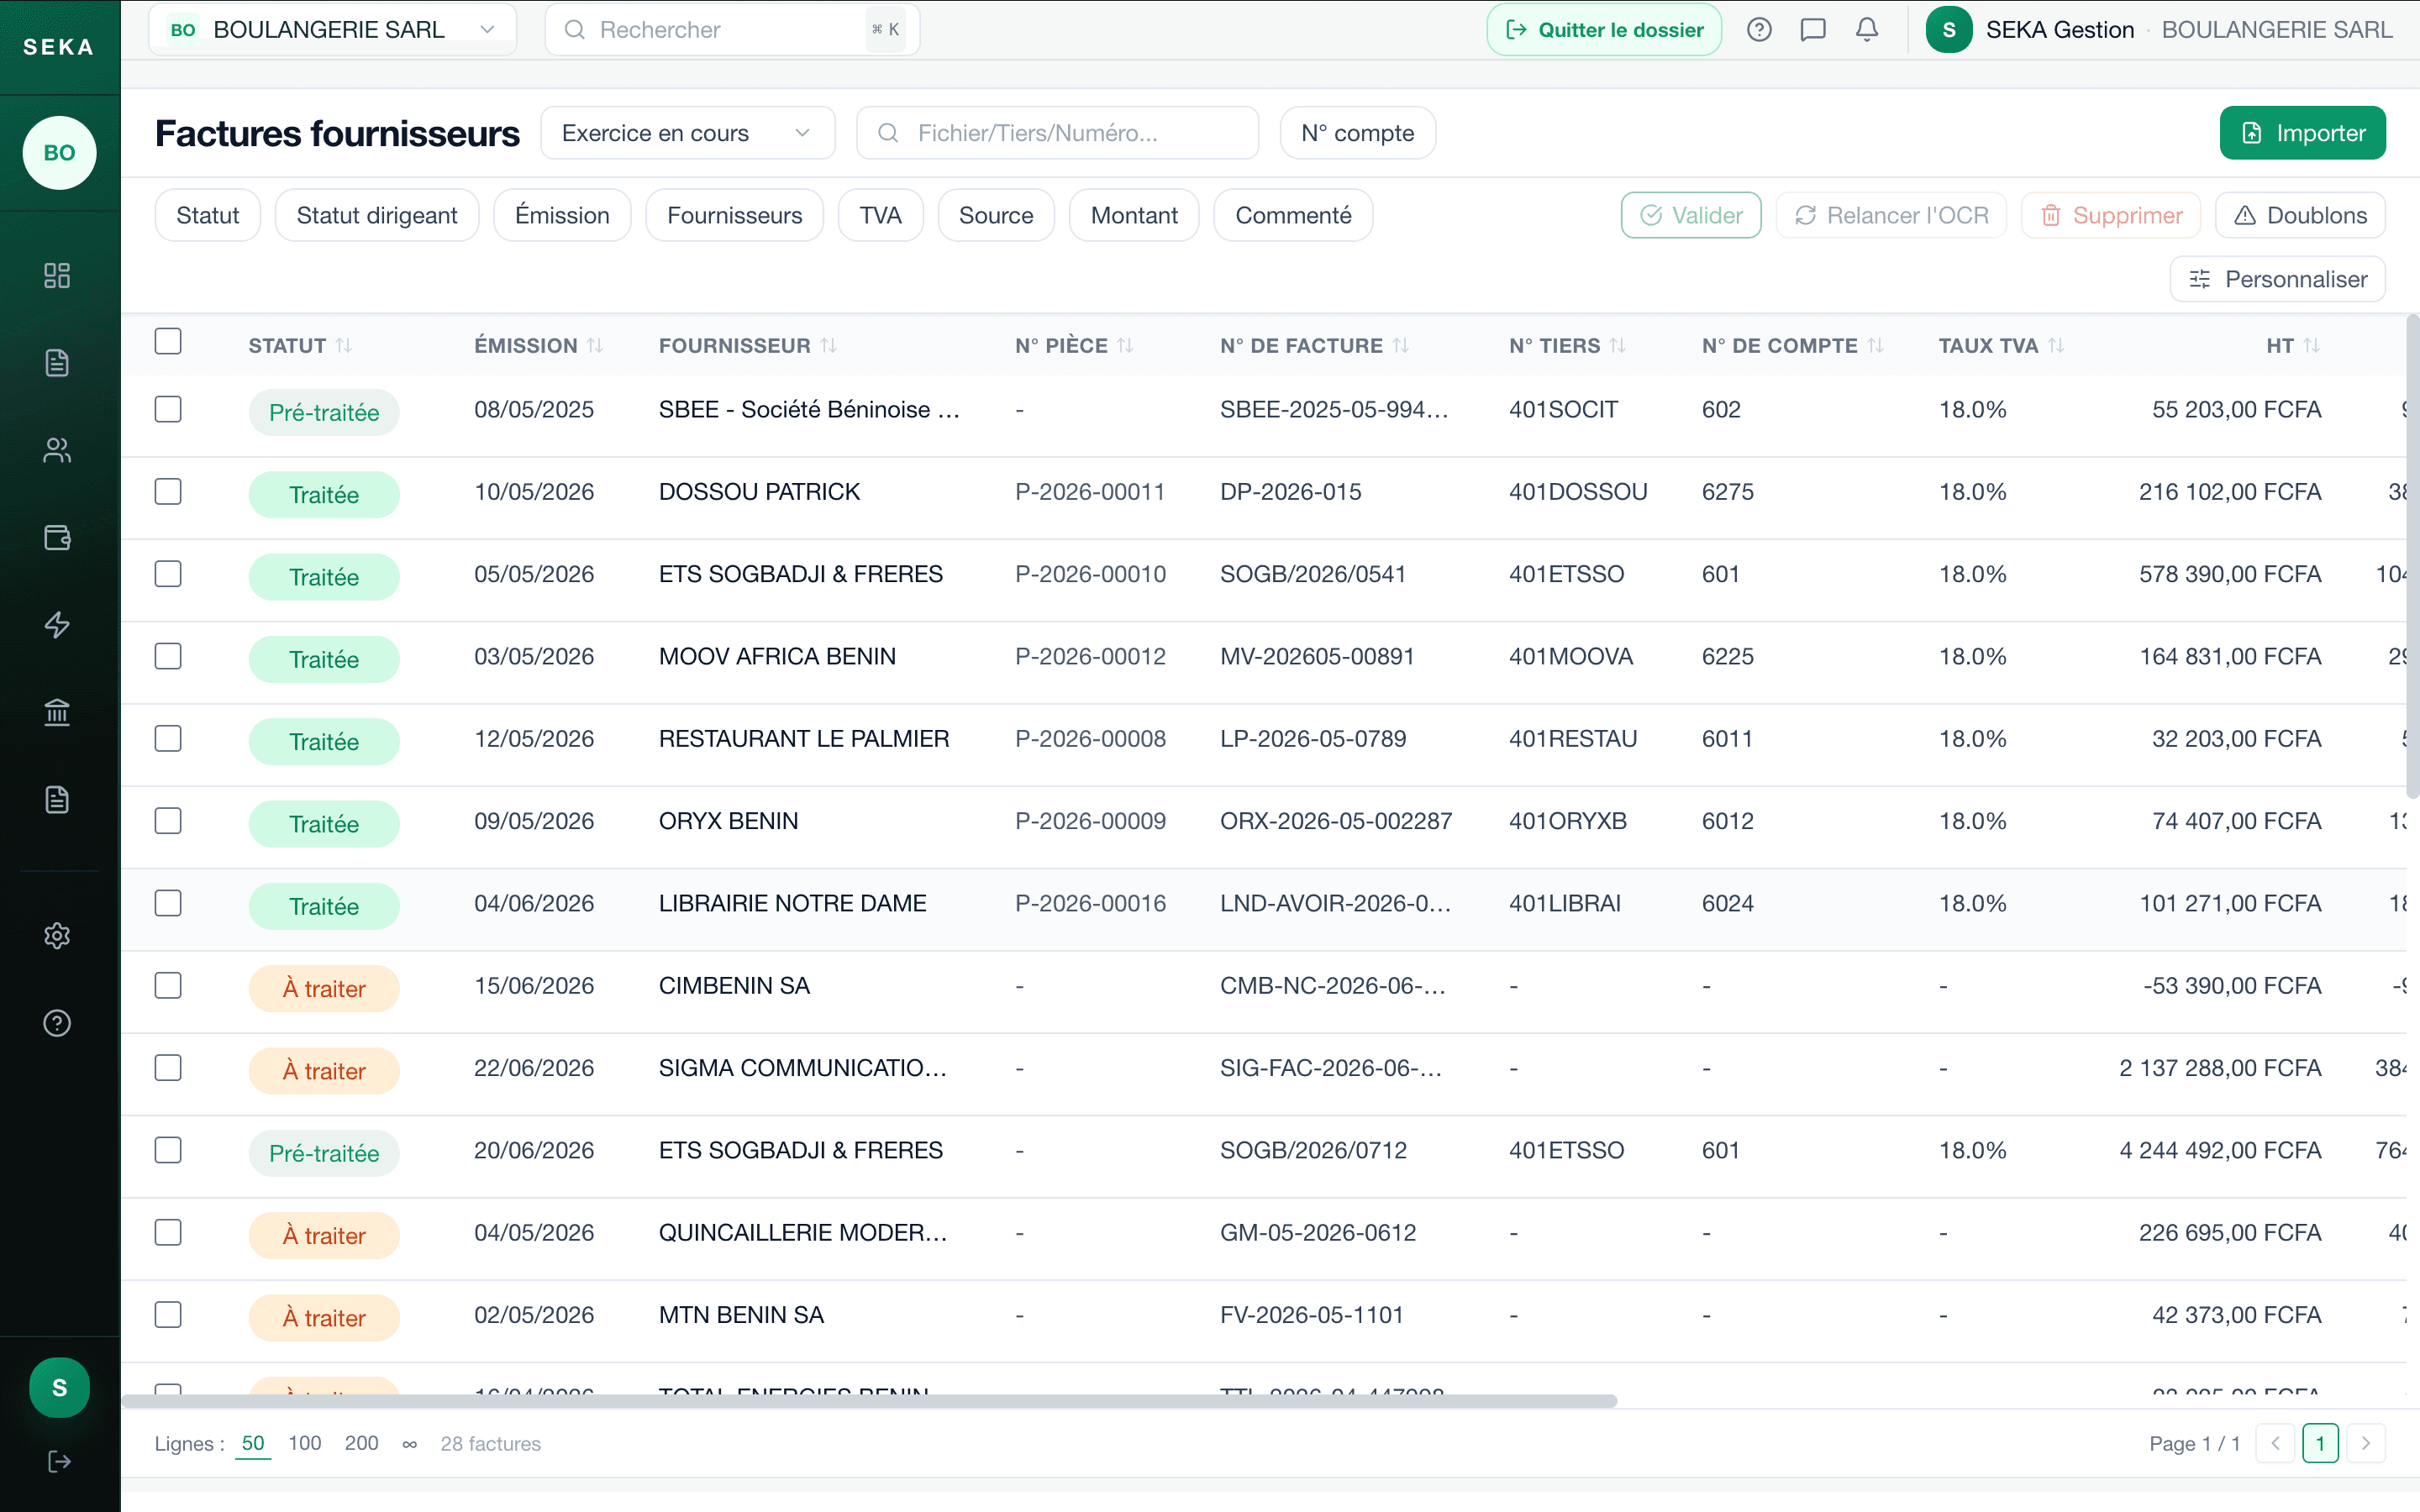
Task: Click the logout icon at sidebar bottom
Action: point(59,1461)
